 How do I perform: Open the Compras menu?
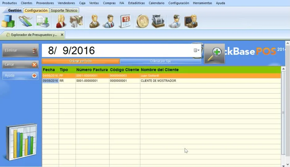(x=109, y=3)
